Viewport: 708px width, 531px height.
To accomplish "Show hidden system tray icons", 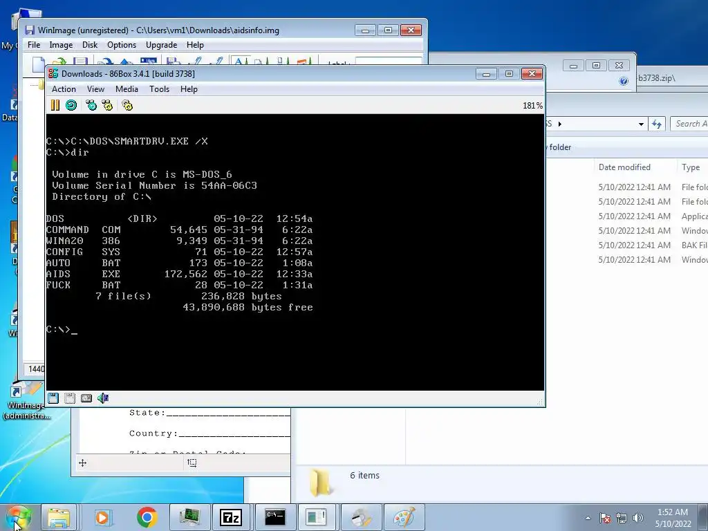I will [588, 518].
